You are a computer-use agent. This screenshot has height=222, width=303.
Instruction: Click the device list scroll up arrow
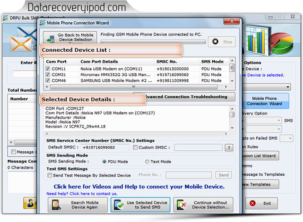(x=232, y=61)
